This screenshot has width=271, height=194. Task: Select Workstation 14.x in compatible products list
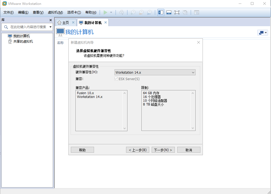coord(90,97)
